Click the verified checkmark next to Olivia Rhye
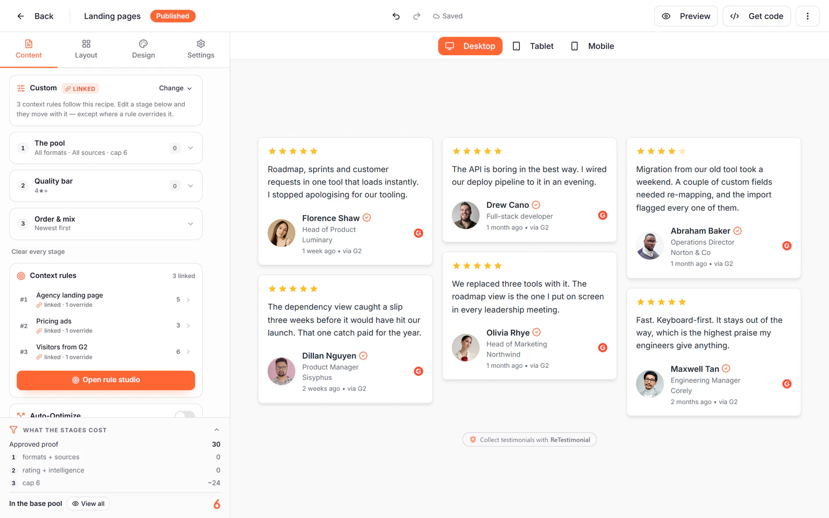Image resolution: width=829 pixels, height=518 pixels. tap(537, 332)
